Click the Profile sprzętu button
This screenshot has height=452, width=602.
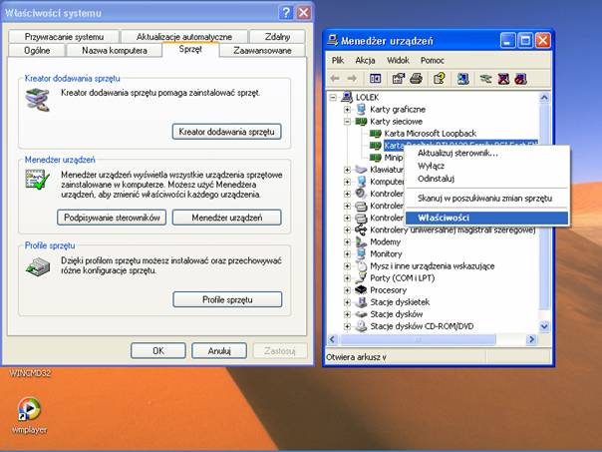227,299
